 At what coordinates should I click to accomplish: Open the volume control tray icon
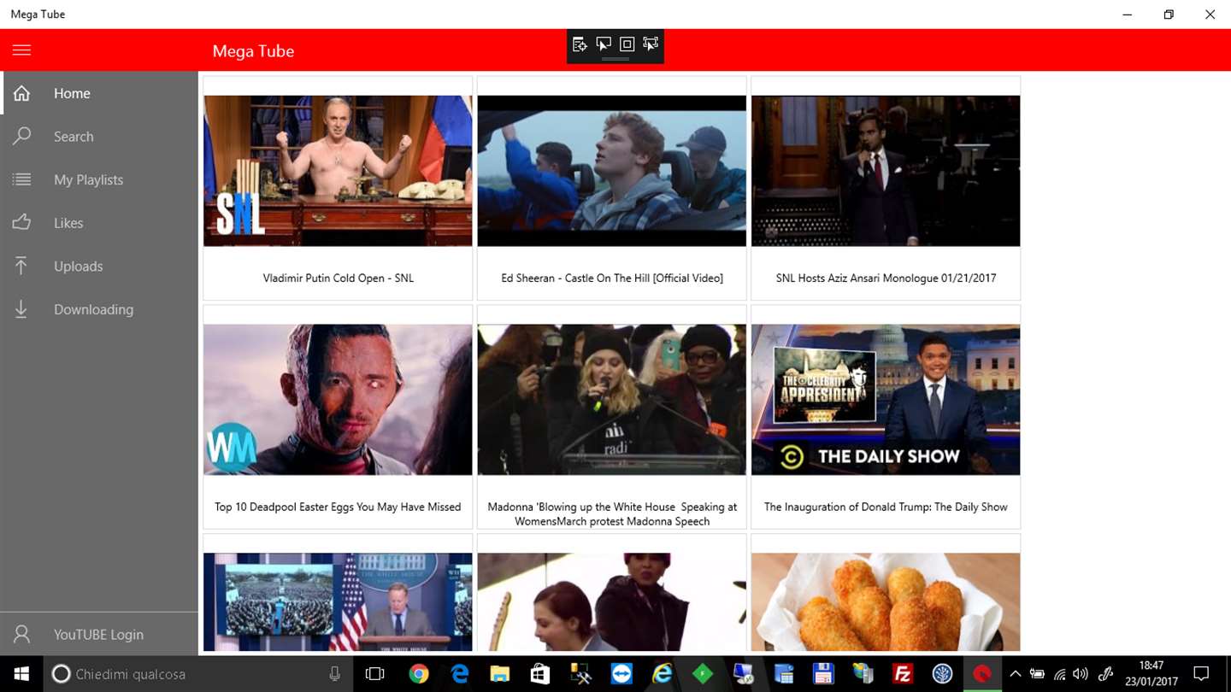[1081, 674]
